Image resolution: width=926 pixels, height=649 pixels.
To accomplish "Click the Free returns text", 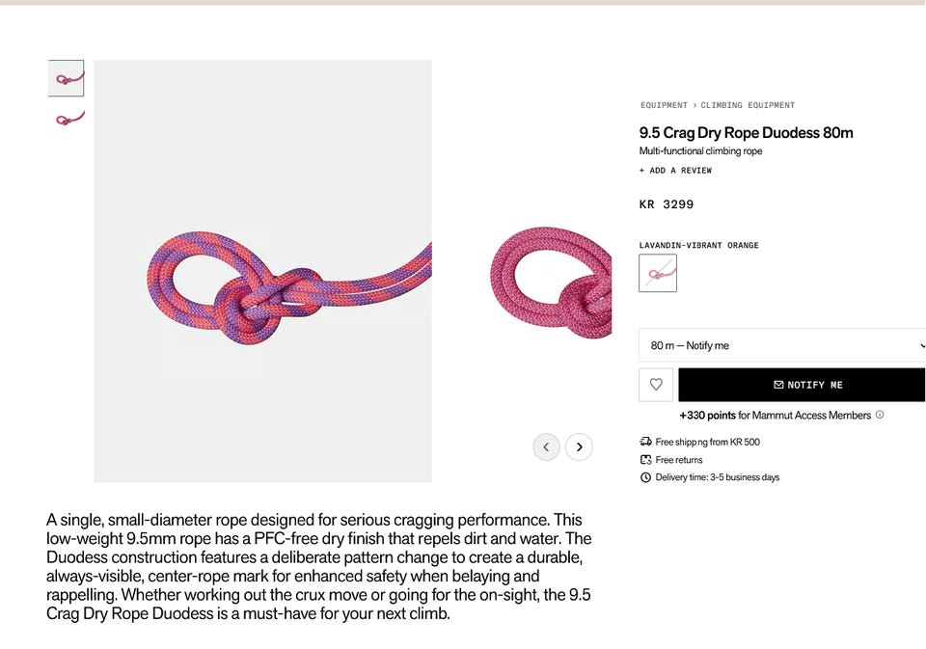I will [678, 459].
